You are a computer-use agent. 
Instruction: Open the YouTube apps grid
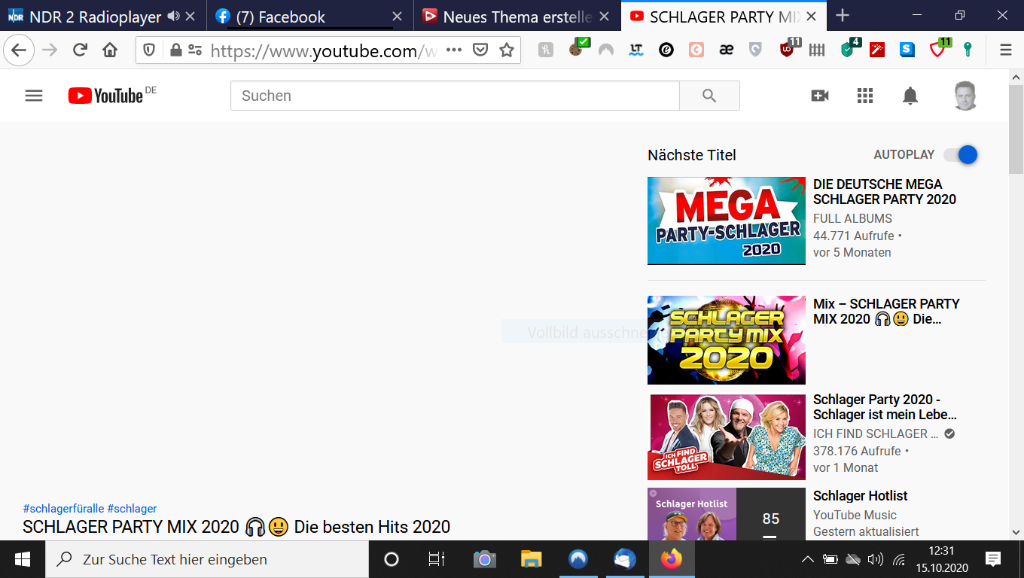point(865,96)
